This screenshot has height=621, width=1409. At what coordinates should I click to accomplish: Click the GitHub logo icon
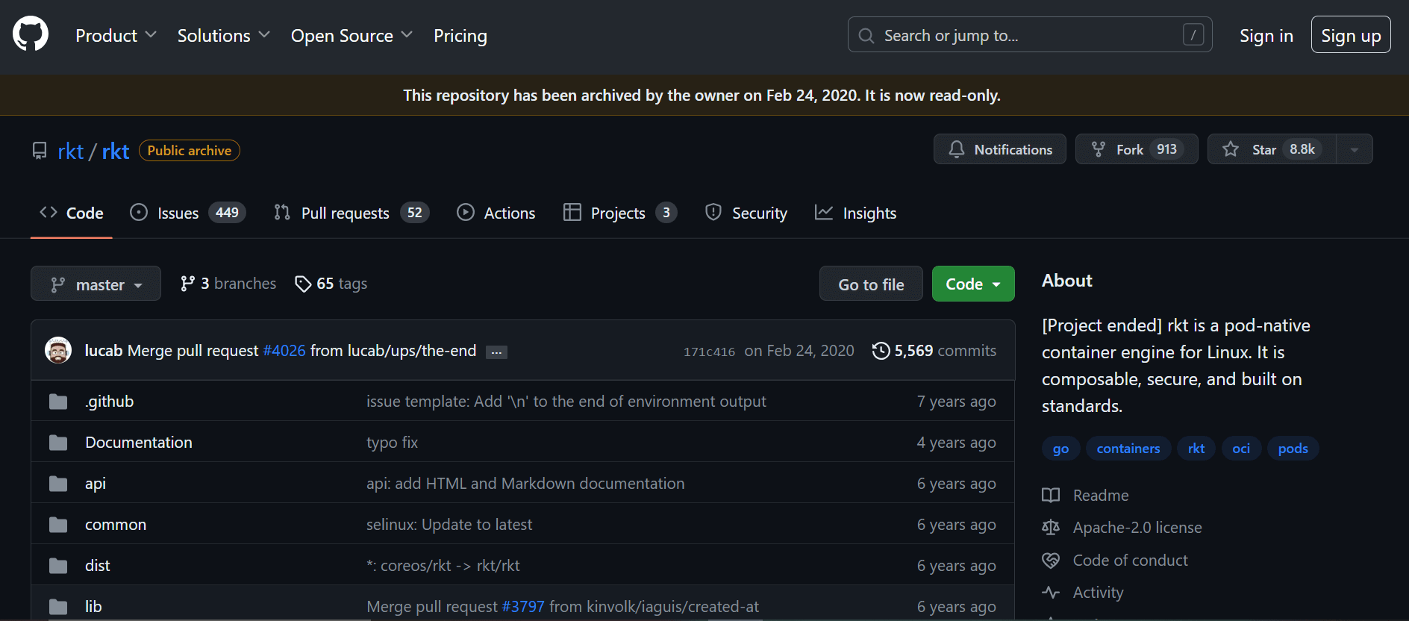[x=31, y=35]
